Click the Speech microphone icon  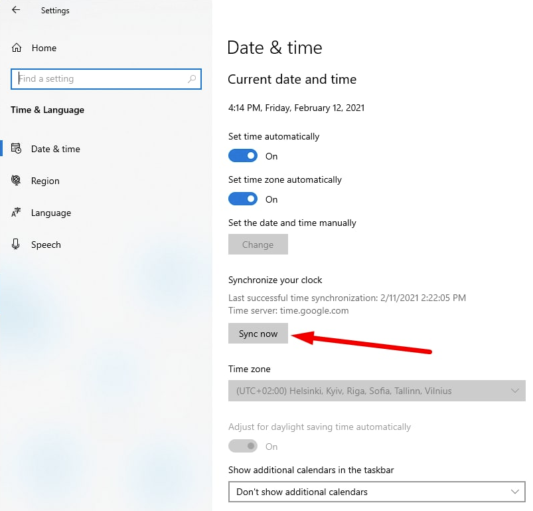coord(17,245)
